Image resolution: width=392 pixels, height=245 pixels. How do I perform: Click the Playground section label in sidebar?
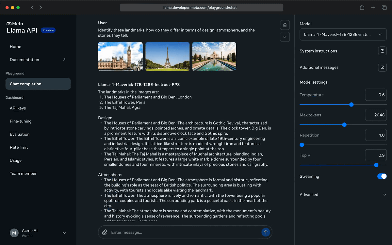[x=15, y=73]
